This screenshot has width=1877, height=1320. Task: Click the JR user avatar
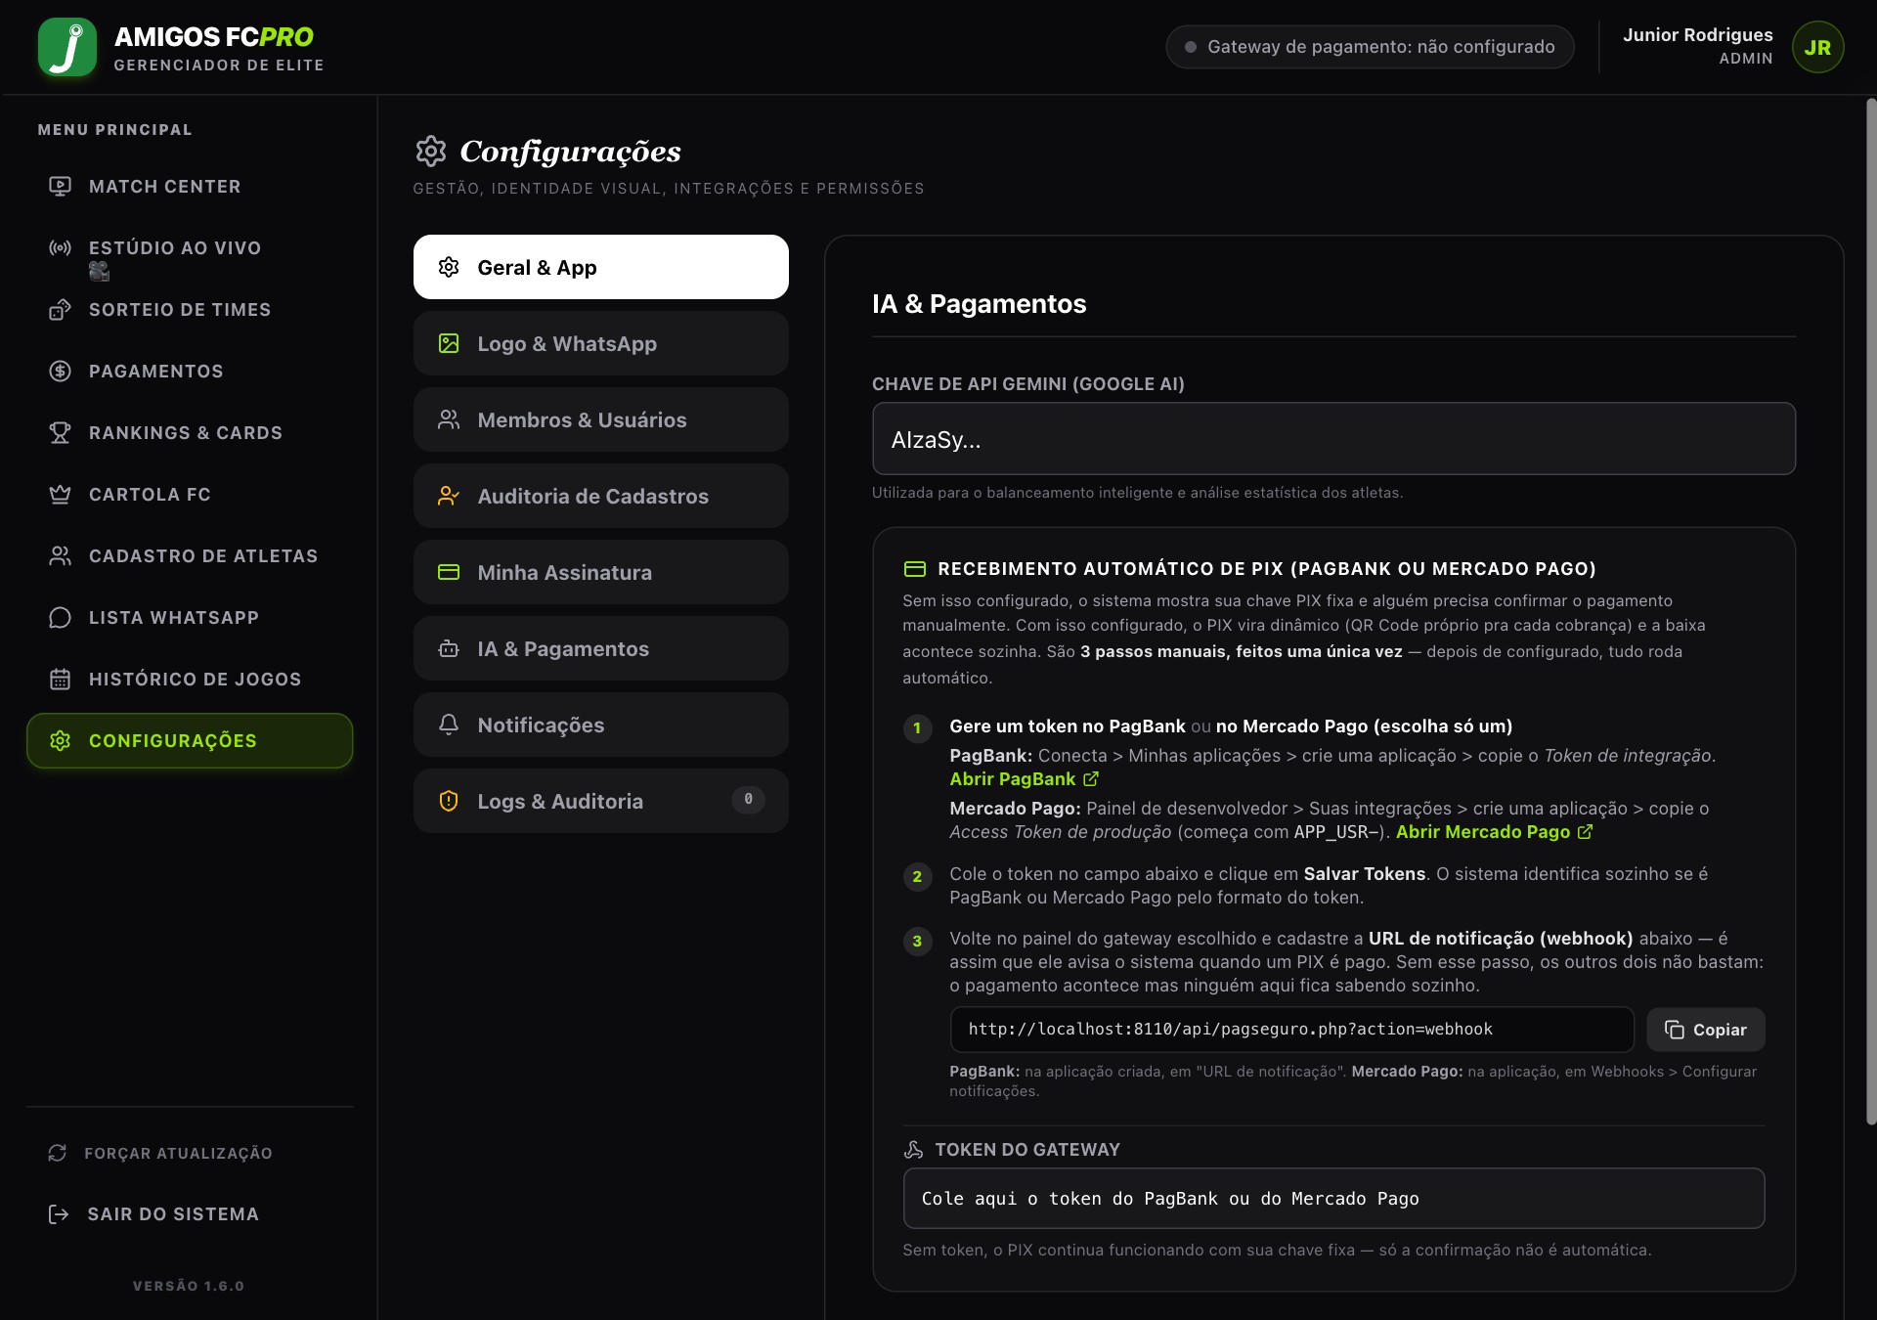point(1817,47)
